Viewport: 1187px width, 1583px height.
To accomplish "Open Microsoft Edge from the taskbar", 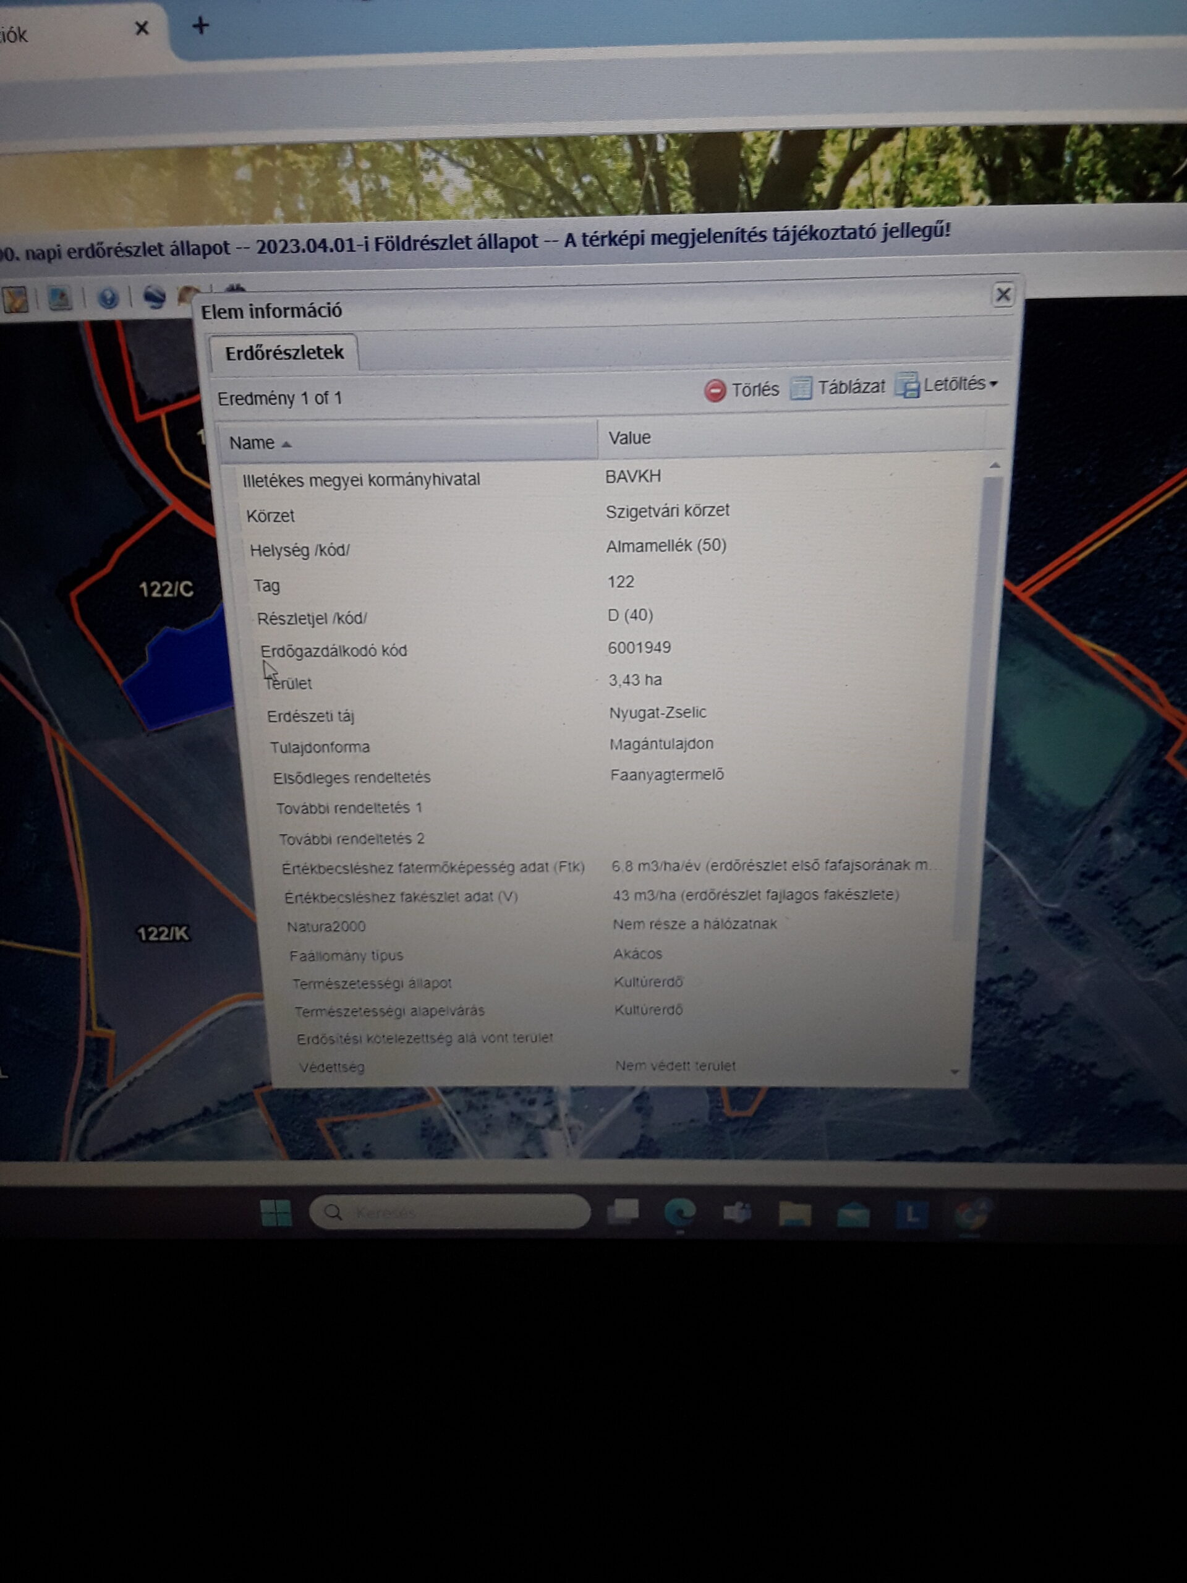I will pos(679,1213).
